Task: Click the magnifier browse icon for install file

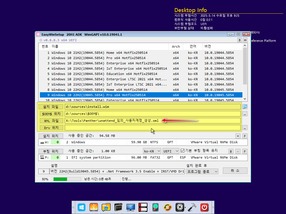Action: 245,107
